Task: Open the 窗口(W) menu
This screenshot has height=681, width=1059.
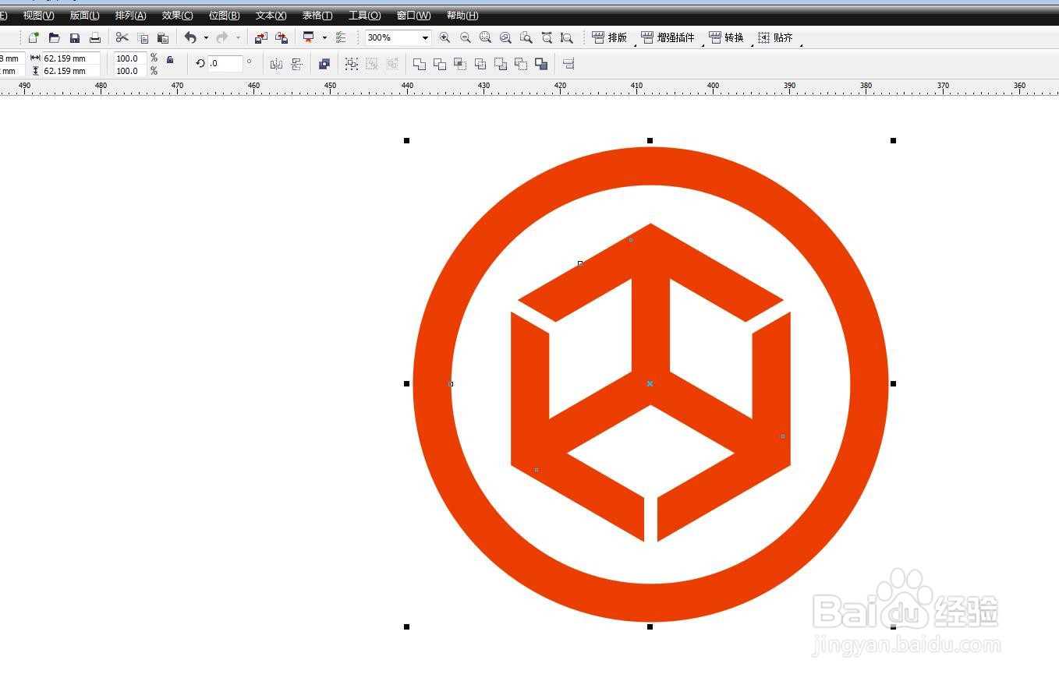Action: 413,16
